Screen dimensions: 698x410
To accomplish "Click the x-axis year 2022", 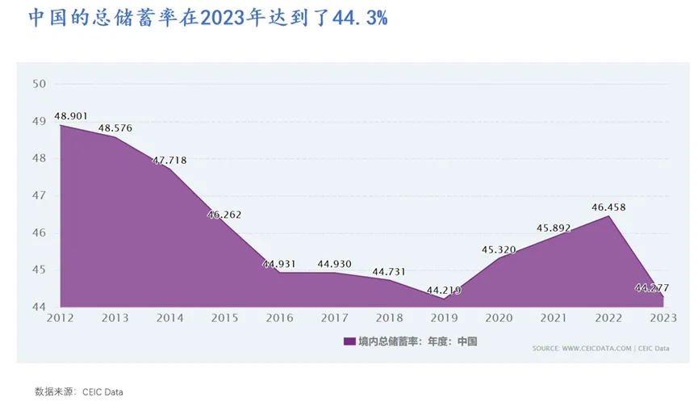I will click(x=608, y=318).
